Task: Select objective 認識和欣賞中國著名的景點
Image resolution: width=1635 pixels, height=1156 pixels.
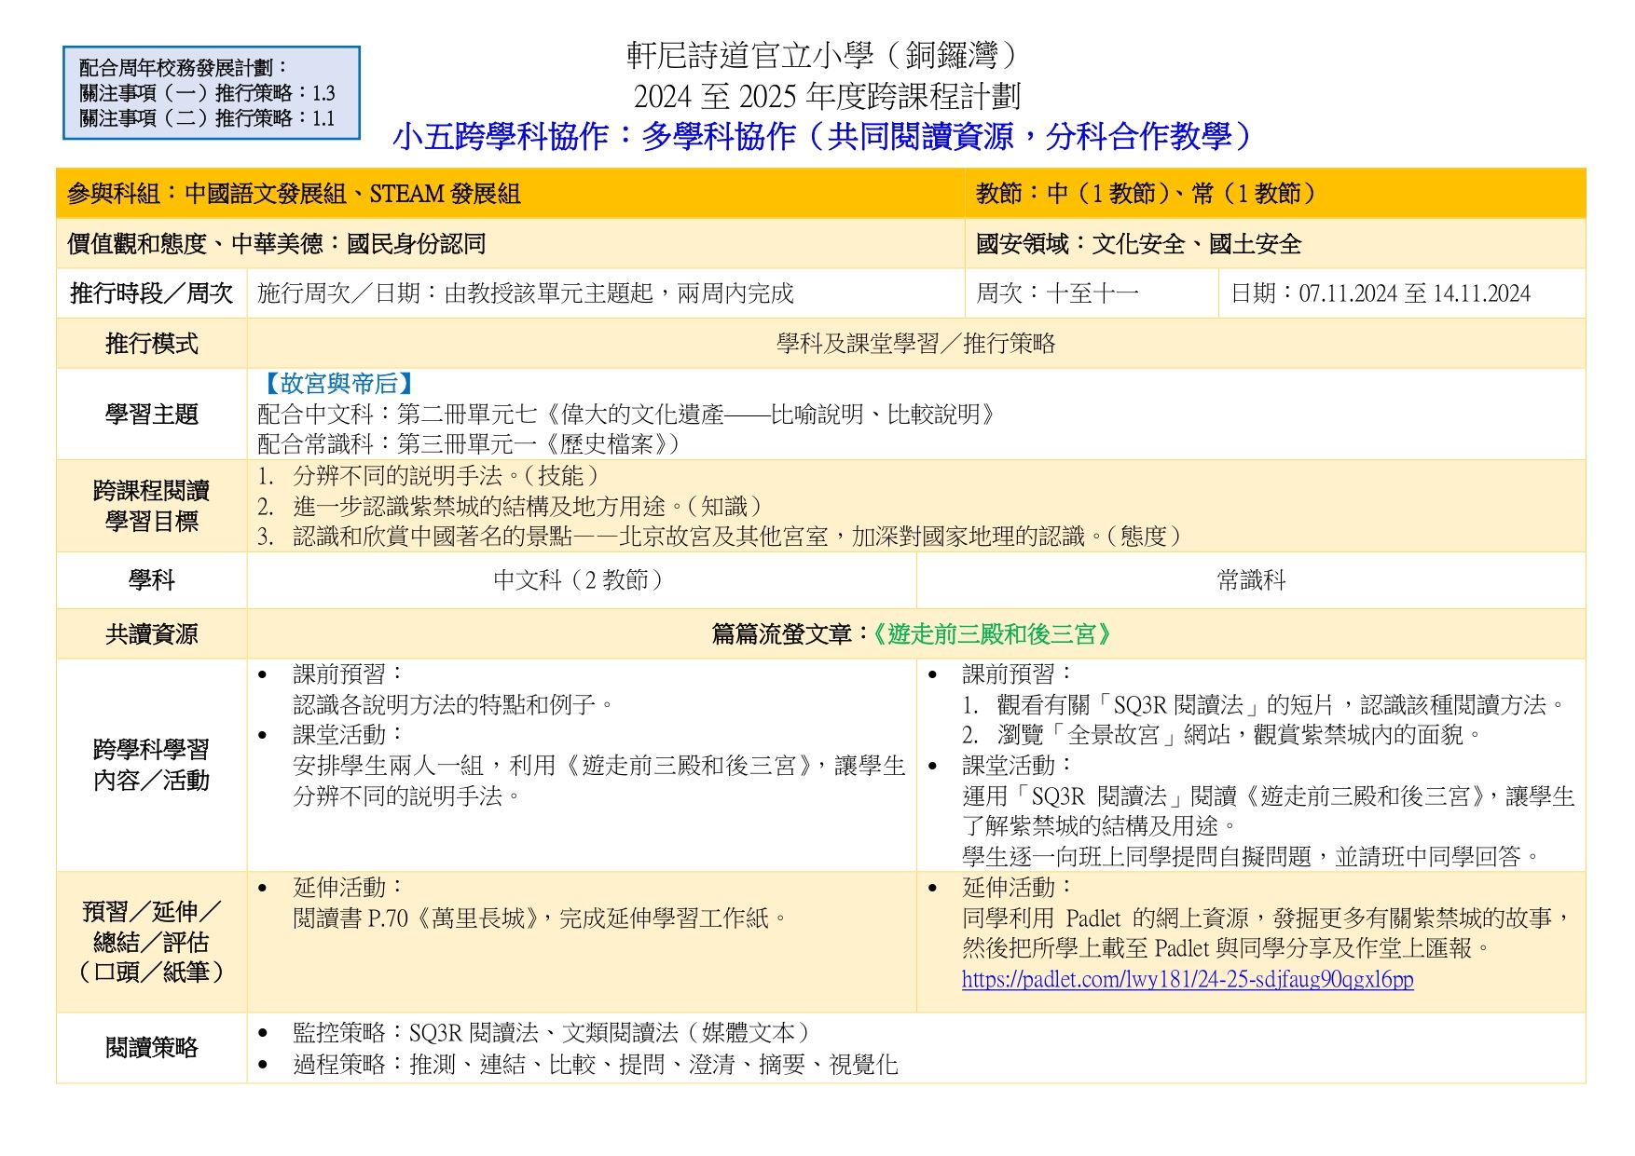Action: (737, 536)
